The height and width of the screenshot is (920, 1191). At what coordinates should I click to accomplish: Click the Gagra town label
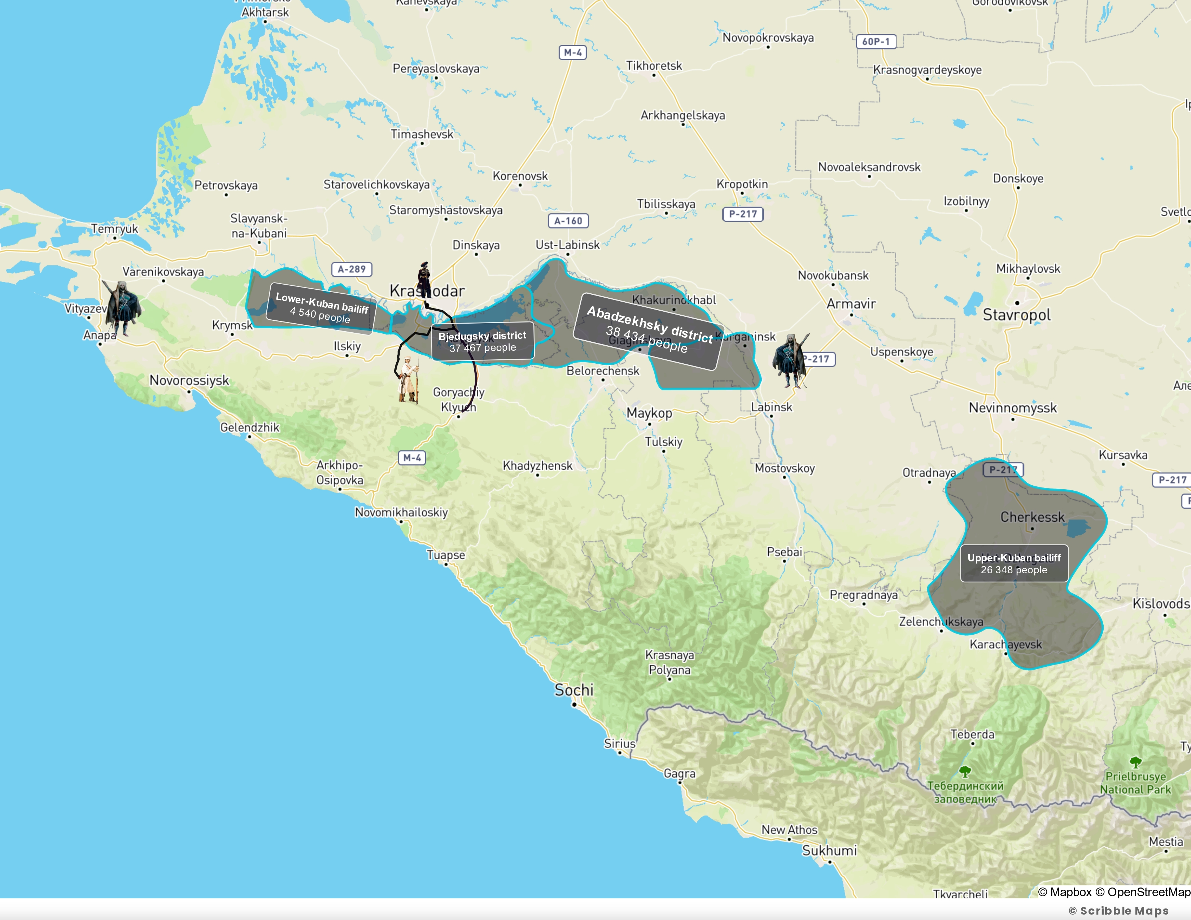(680, 774)
